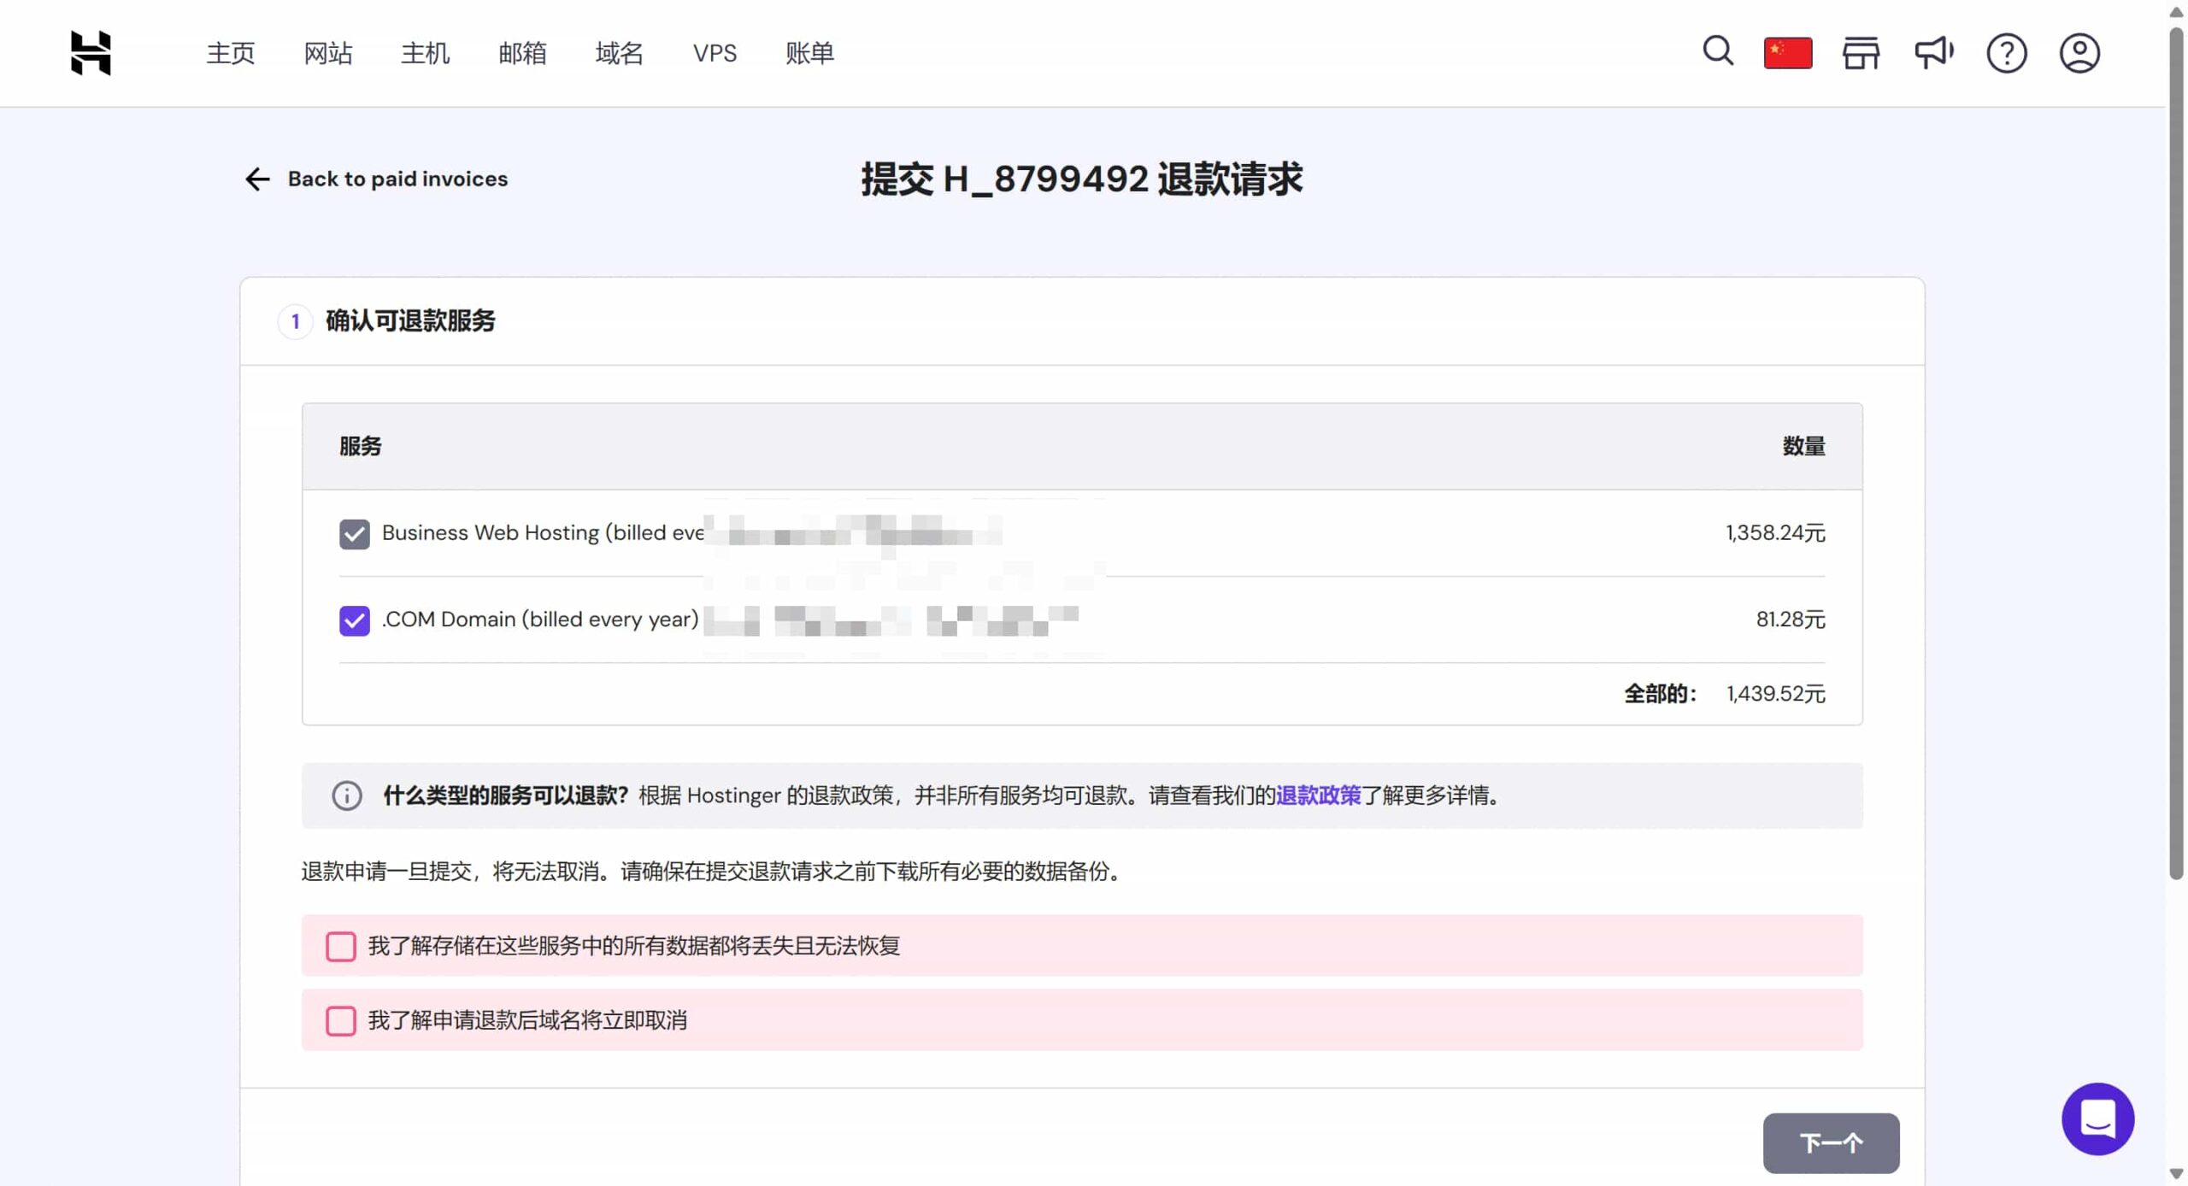2188x1186 pixels.
Task: Open the marketplace store icon
Action: point(1861,53)
